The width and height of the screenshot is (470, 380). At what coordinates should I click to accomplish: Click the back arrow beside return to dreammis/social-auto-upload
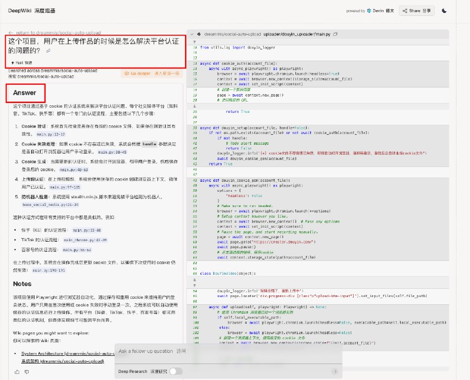point(11,33)
